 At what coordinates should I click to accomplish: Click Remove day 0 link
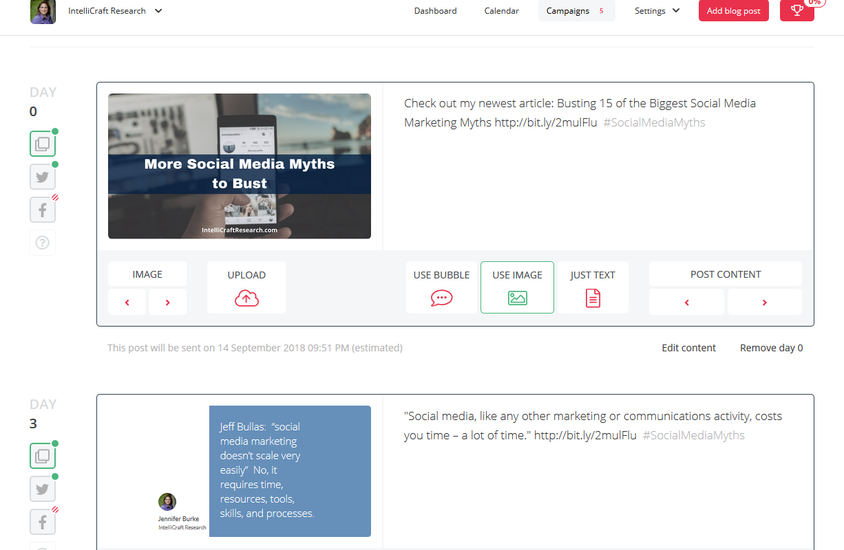(x=772, y=348)
